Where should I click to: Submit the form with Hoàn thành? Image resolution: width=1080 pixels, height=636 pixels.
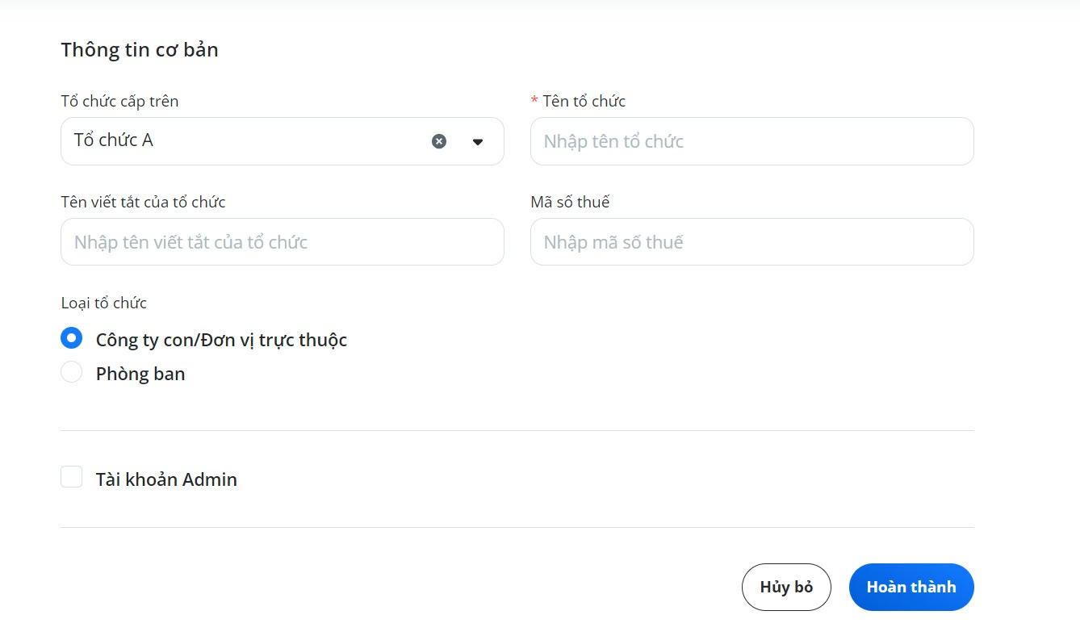point(911,587)
